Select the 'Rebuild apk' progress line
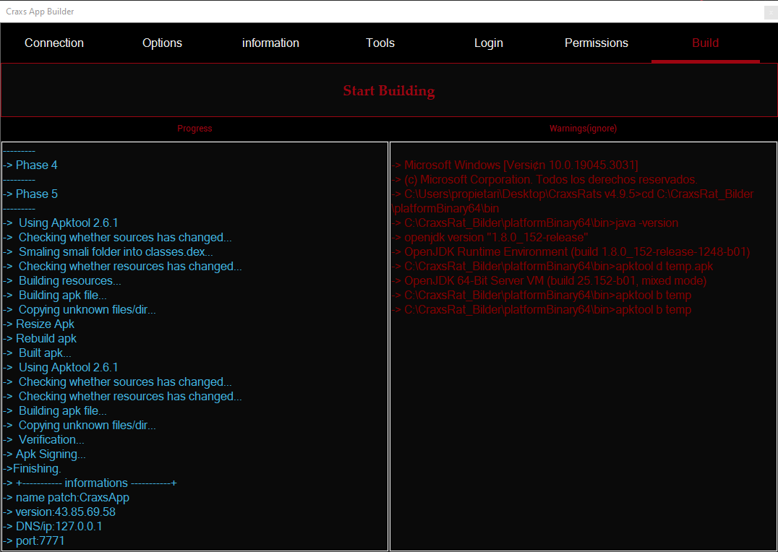 pyautogui.click(x=40, y=339)
